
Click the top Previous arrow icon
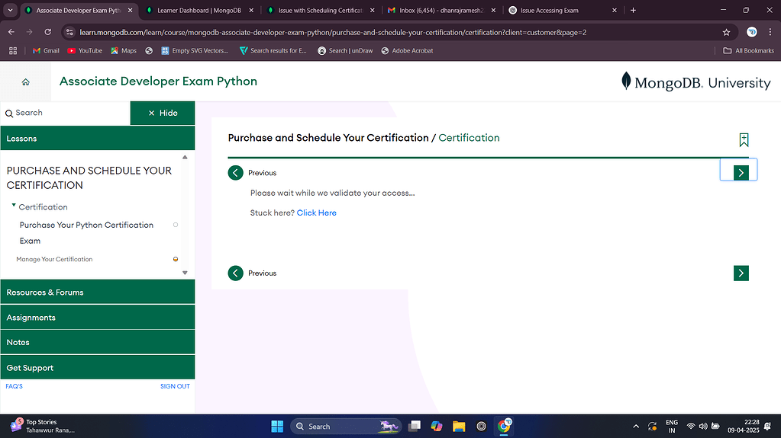click(x=236, y=173)
